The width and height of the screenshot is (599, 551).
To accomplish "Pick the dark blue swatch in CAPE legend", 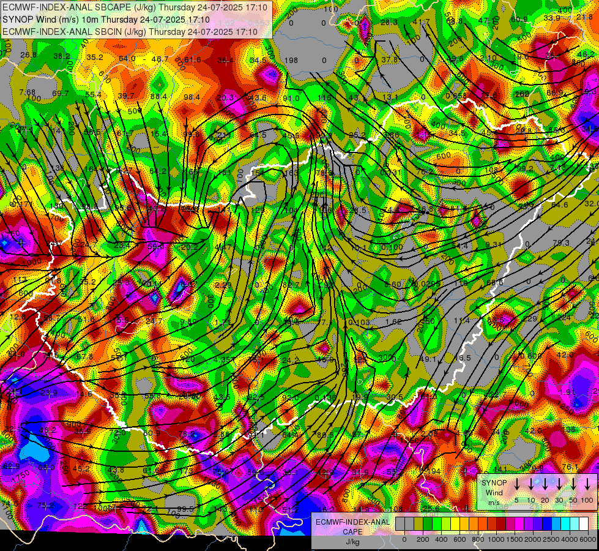I will click(546, 524).
